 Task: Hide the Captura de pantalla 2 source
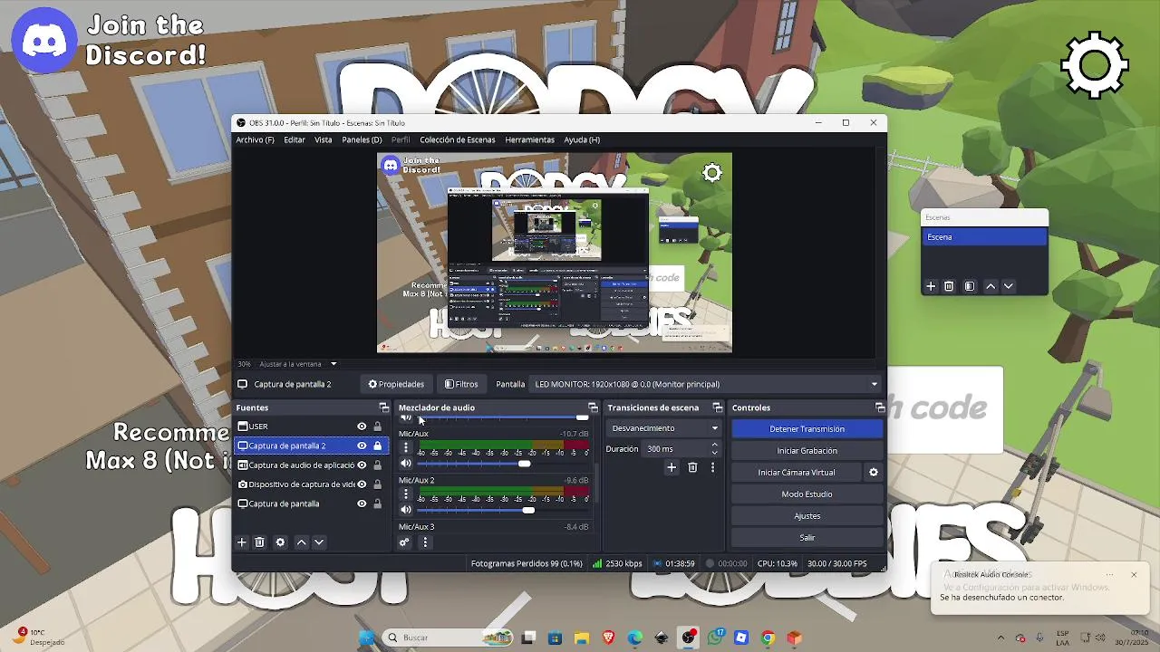coord(362,446)
